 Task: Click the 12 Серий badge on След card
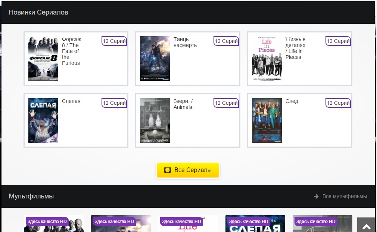338,103
